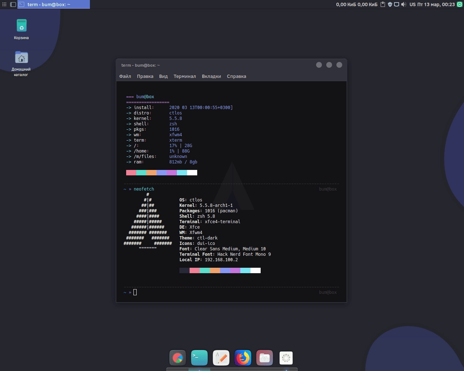Screen dimensions: 464x371
Task: Click the 'install: 2020 03 13T00:00:55+0300]' line
Action: pyautogui.click(x=179, y=108)
